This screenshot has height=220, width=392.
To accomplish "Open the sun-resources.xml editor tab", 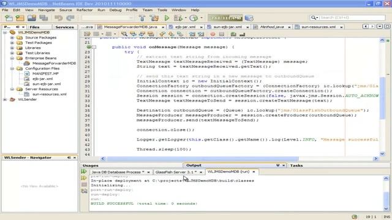I will (x=318, y=27).
